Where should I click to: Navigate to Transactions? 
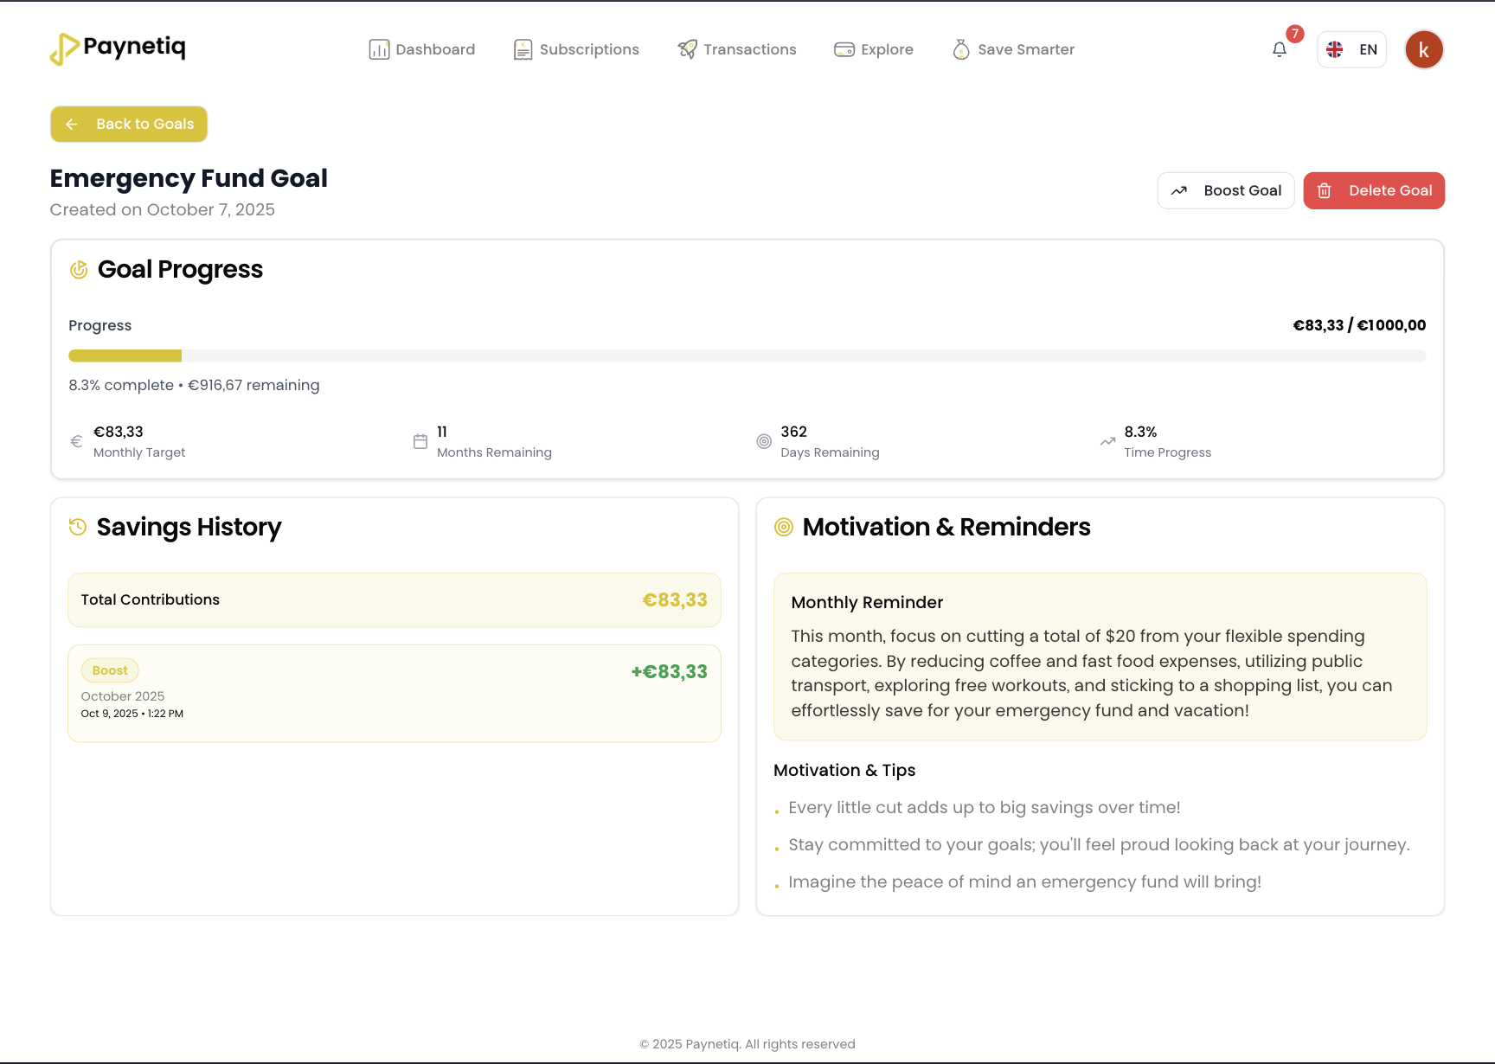tap(737, 49)
